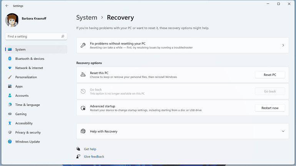
Task: Open Network & internet wifi icon
Action: coord(10,68)
